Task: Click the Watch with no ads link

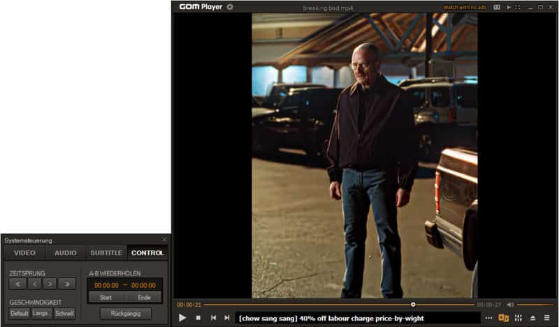Action: (x=465, y=7)
